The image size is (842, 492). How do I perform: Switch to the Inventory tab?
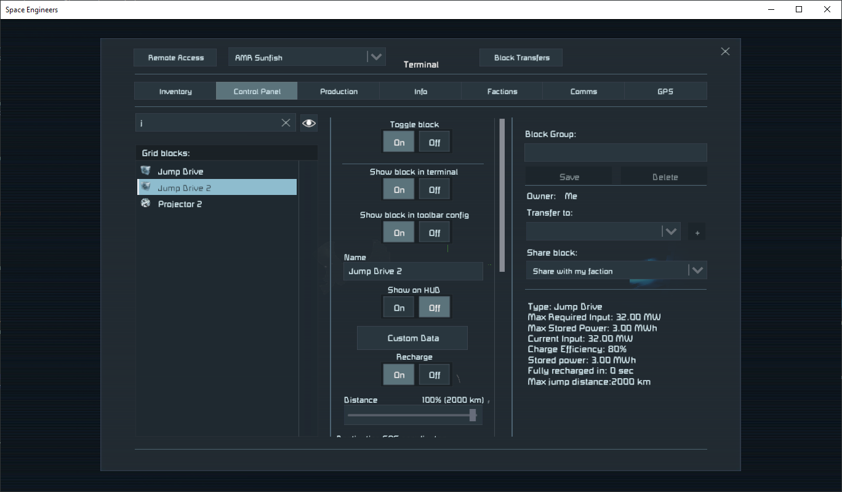point(175,91)
